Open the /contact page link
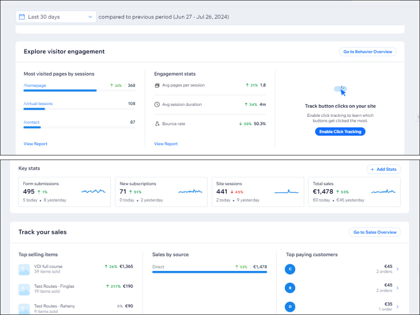The image size is (420, 315). (x=31, y=122)
